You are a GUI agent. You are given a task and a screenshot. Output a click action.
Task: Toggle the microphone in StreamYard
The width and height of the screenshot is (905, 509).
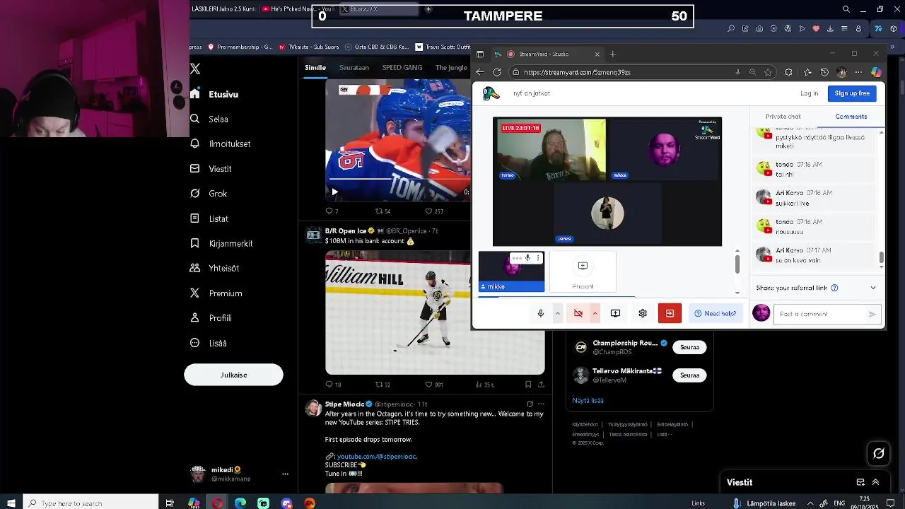[541, 313]
